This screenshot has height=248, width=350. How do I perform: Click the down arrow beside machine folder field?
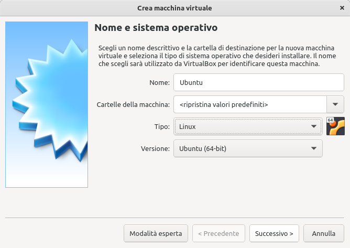pos(335,104)
